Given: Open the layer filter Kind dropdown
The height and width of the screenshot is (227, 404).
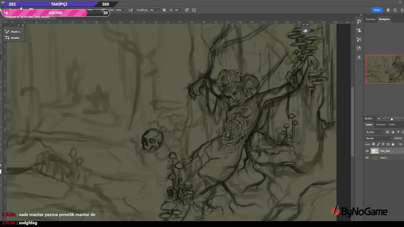Looking at the screenshot, I should 375,132.
